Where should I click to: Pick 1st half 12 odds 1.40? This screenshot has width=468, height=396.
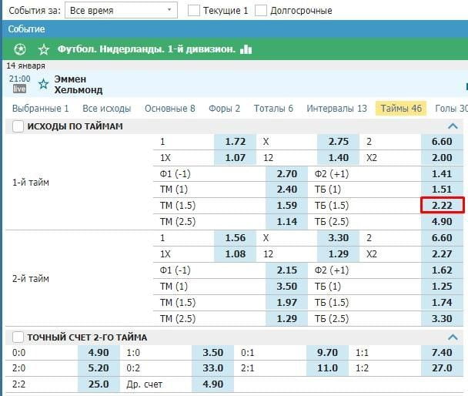click(338, 158)
